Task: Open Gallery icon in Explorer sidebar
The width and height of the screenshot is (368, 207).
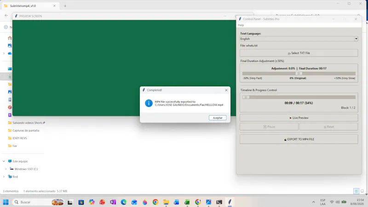Action: click(10, 45)
